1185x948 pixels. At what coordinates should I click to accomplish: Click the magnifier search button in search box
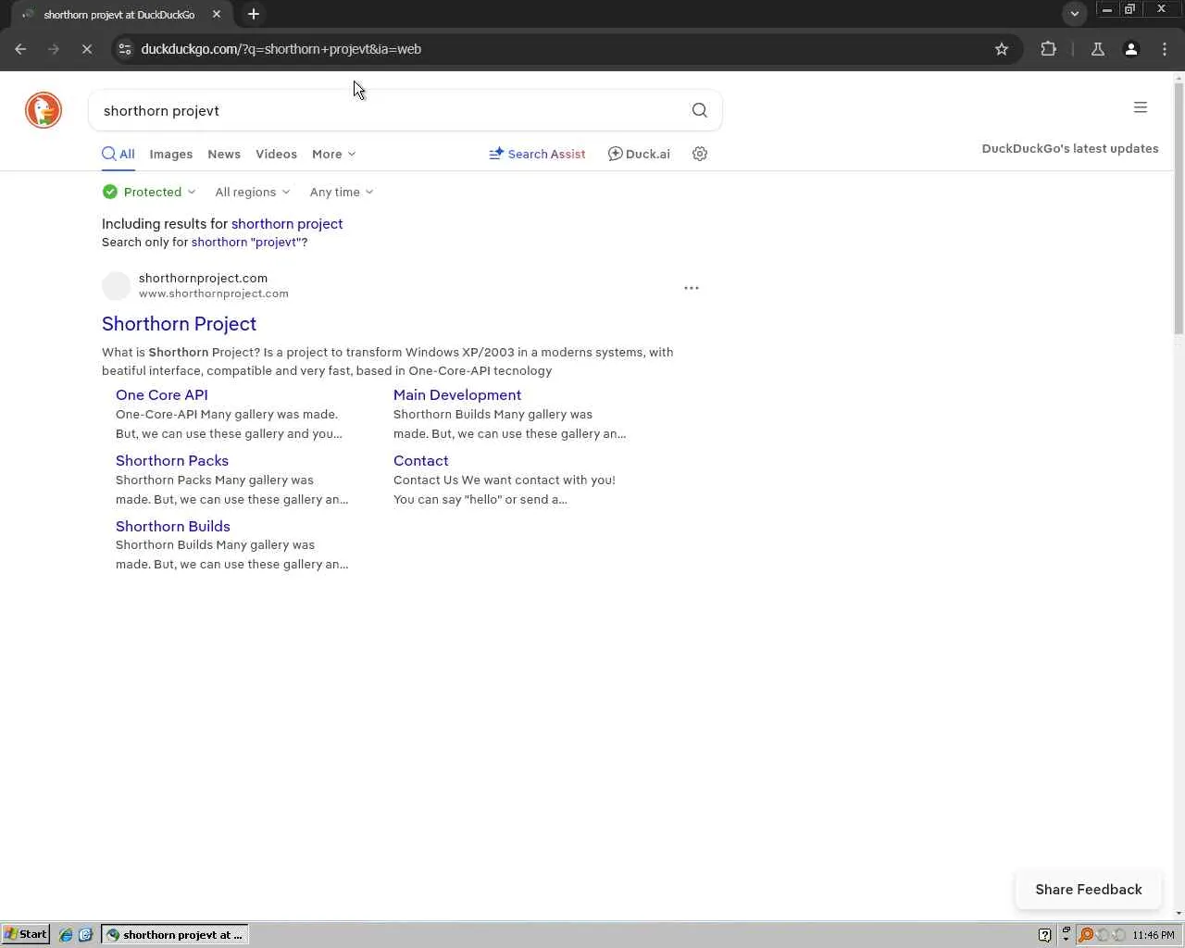[x=700, y=110]
